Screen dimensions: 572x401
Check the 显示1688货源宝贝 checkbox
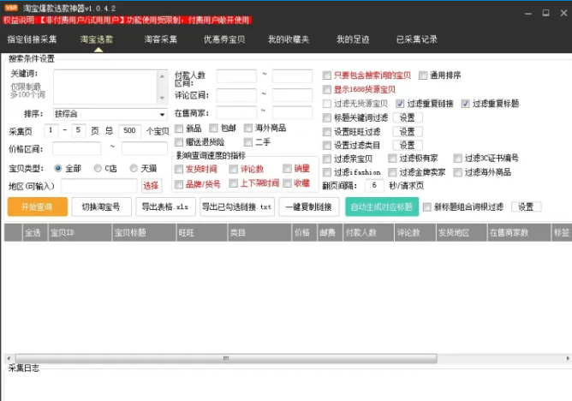327,89
